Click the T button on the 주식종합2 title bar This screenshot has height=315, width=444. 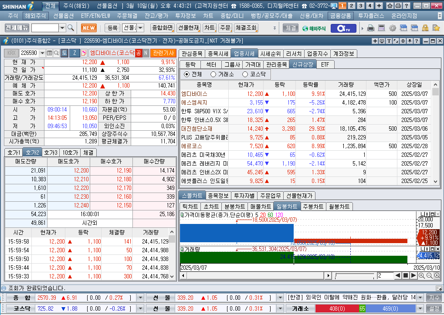[389, 41]
